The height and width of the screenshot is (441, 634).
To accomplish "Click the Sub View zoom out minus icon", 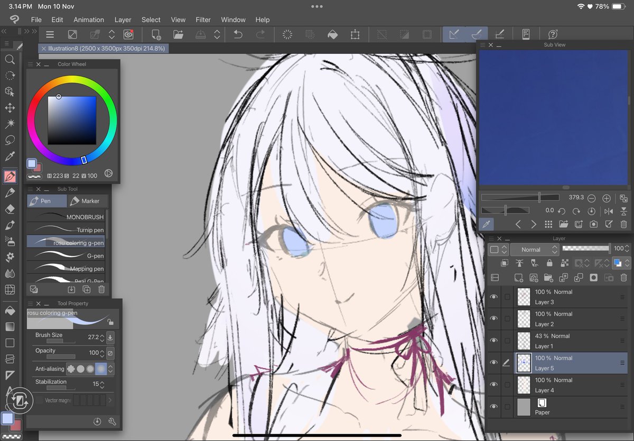I will pyautogui.click(x=591, y=198).
